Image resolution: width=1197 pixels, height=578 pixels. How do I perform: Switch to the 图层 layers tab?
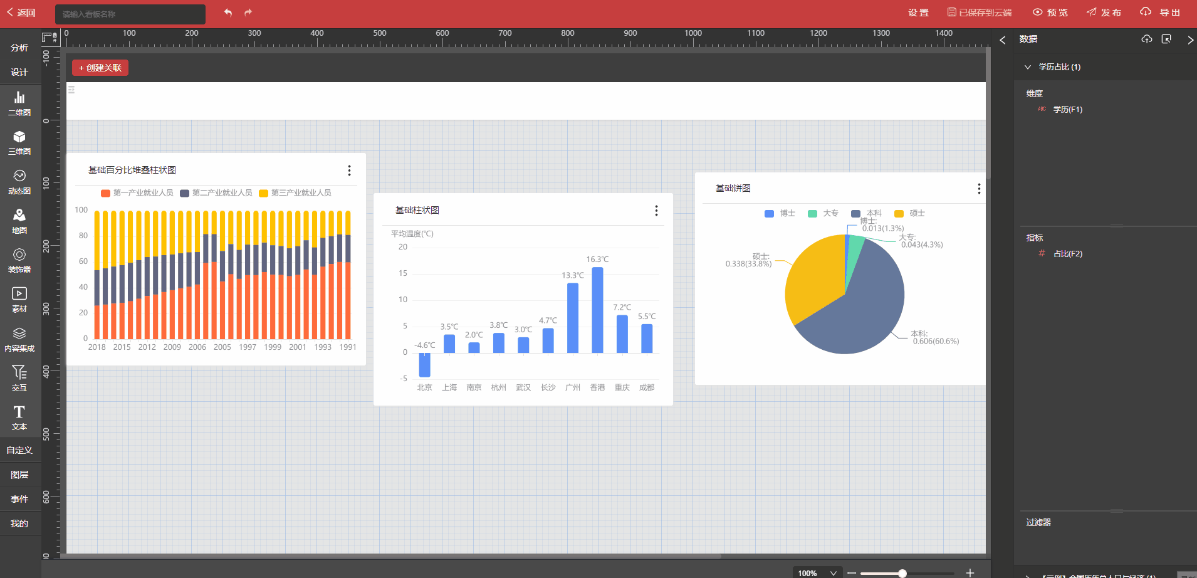(x=19, y=475)
